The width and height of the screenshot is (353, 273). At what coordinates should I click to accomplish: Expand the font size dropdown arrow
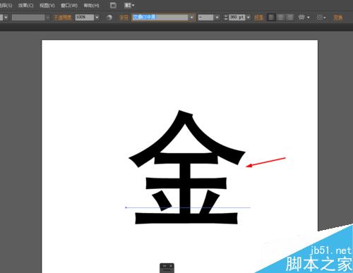coord(249,18)
